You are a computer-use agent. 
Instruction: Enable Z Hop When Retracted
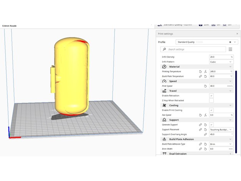point(211,100)
